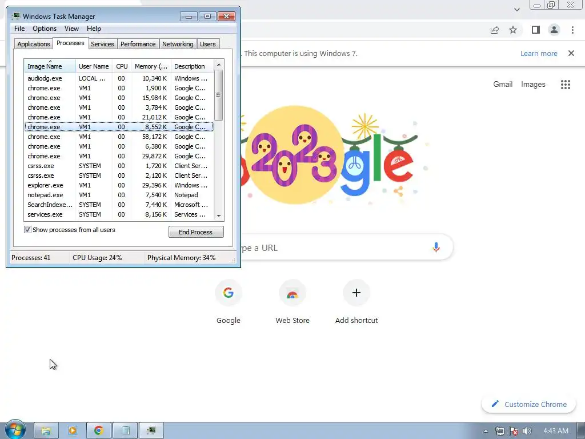This screenshot has height=439, width=585.
Task: Switch to Services tab
Action: (x=102, y=44)
